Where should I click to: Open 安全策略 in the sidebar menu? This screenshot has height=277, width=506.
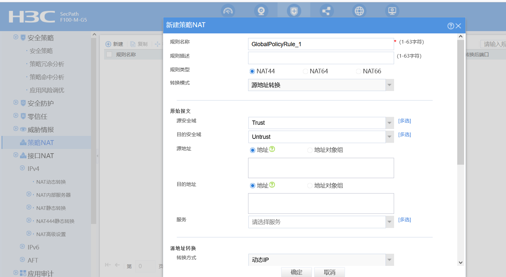41,51
